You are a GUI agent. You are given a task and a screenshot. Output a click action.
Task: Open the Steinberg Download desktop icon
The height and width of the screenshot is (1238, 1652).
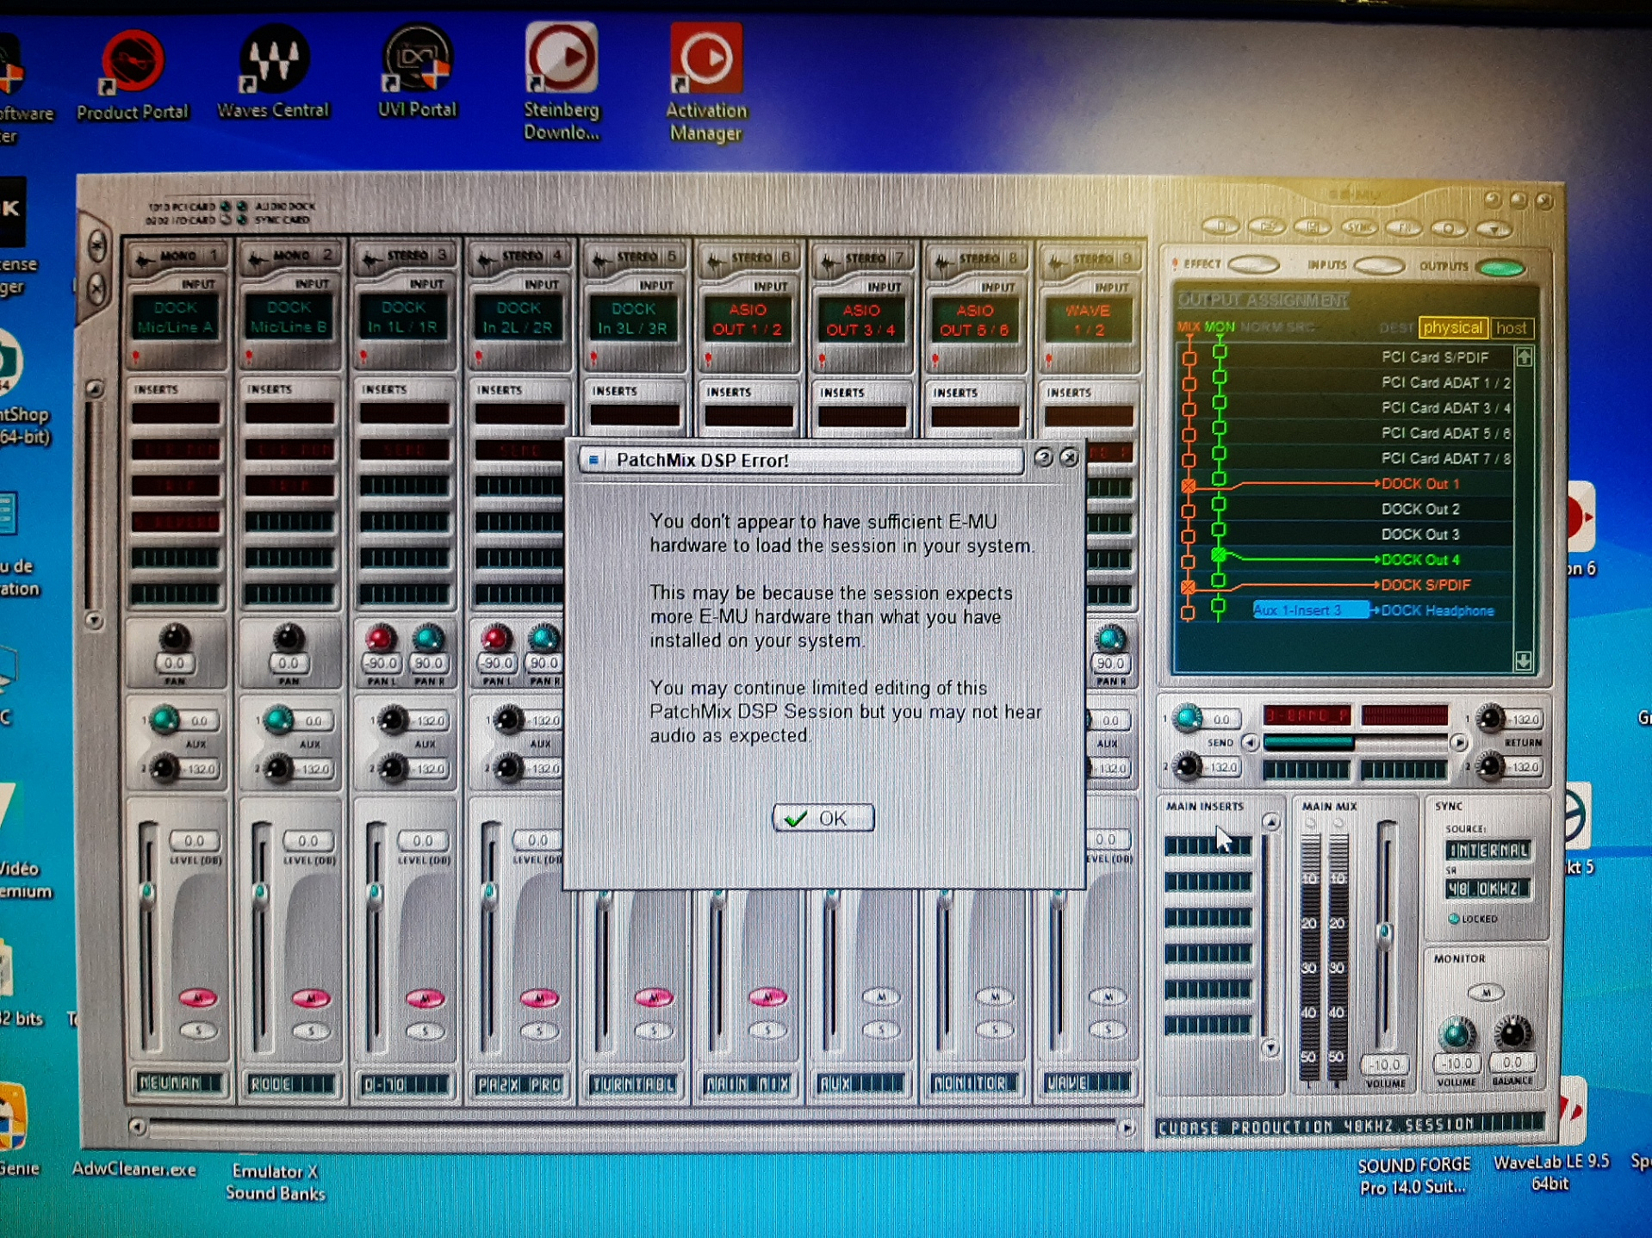[x=562, y=82]
